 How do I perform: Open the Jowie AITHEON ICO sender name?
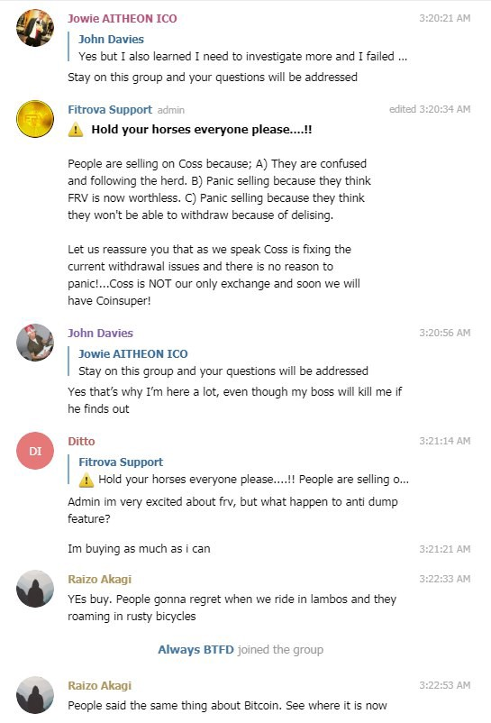pos(122,18)
